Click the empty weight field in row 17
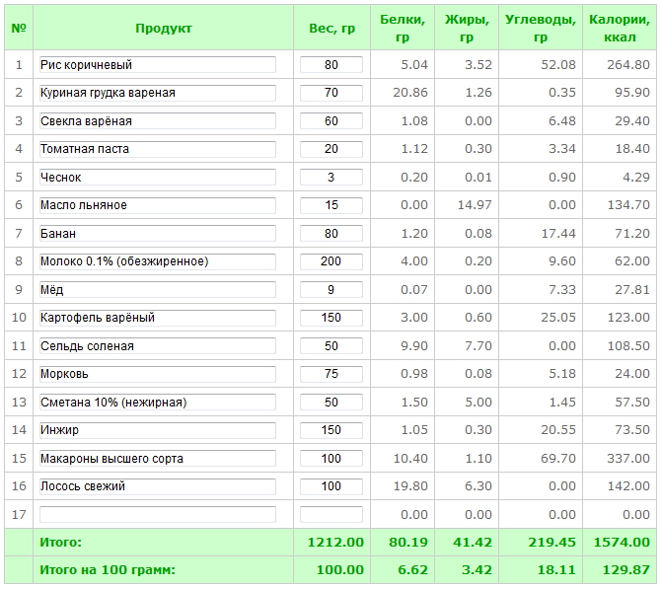This screenshot has height=589, width=661. [x=330, y=514]
